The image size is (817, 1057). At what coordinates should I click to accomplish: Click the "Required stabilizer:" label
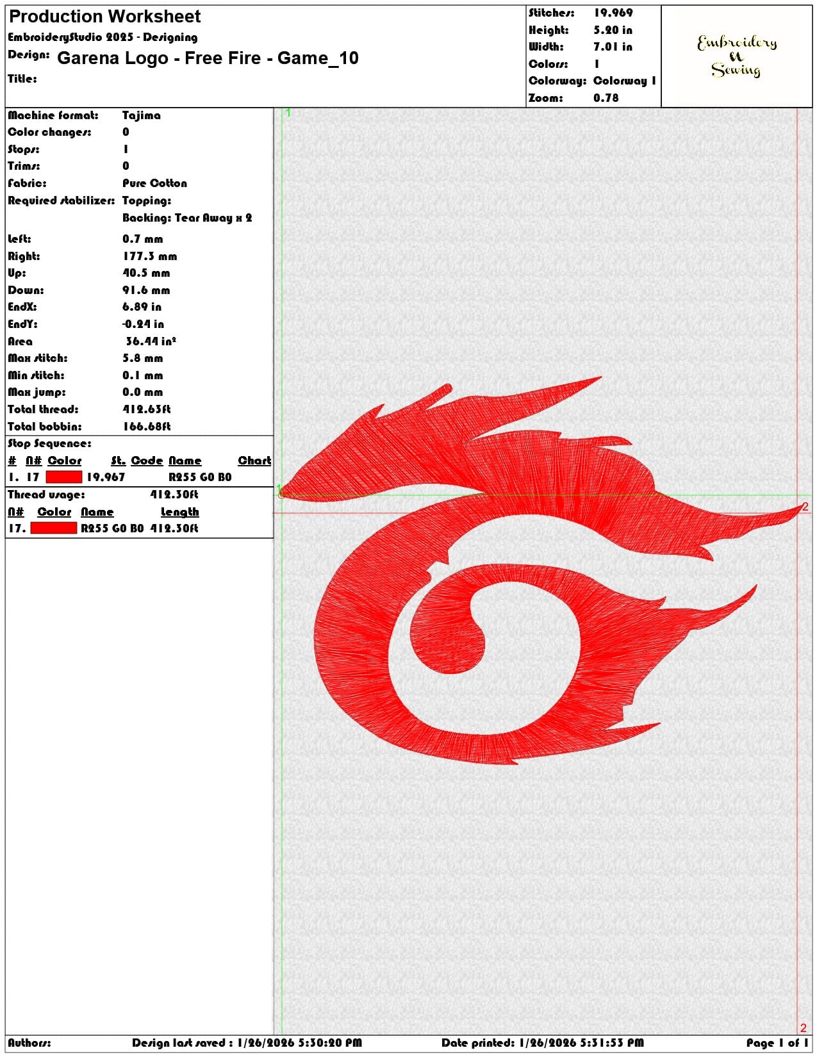click(62, 201)
